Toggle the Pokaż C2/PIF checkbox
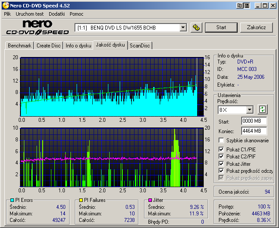The image size is (279, 228). tap(221, 157)
